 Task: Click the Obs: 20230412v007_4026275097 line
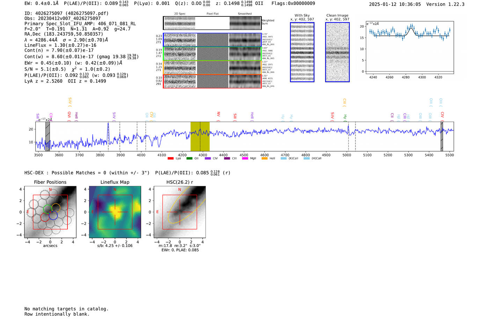(63, 19)
